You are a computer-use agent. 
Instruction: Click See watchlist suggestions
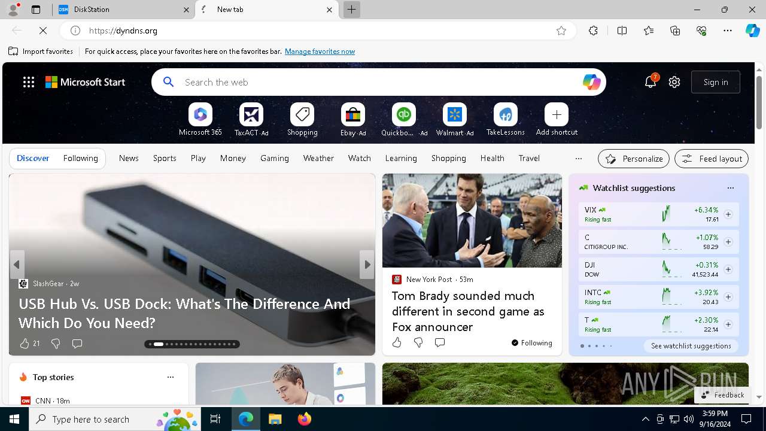pos(691,346)
